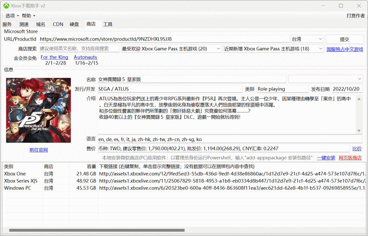
Task: Open the Autonauts link
Action: tap(85, 57)
